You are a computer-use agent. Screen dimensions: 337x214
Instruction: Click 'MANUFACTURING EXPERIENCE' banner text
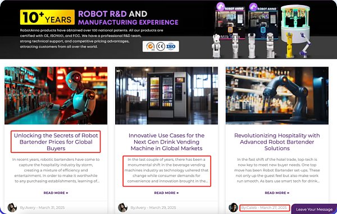click(128, 22)
